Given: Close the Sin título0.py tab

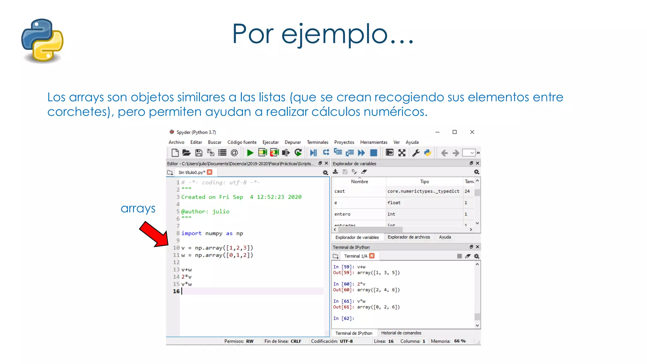Looking at the screenshot, I should coord(209,172).
